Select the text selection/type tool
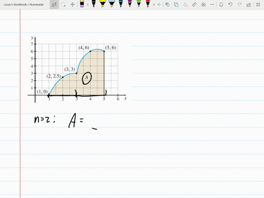Viewport: 264px width, 198px height. point(54,4)
